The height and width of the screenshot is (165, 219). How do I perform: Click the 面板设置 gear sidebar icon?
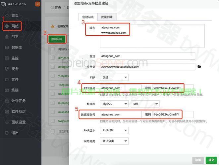7,122
